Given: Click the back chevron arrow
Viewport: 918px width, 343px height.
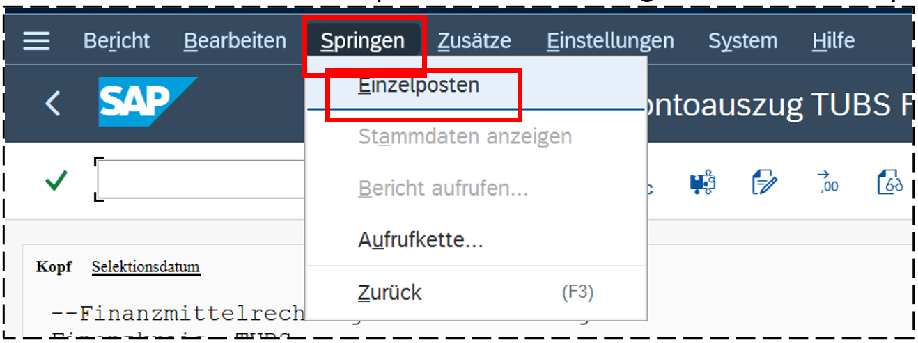Looking at the screenshot, I should pyautogui.click(x=52, y=104).
